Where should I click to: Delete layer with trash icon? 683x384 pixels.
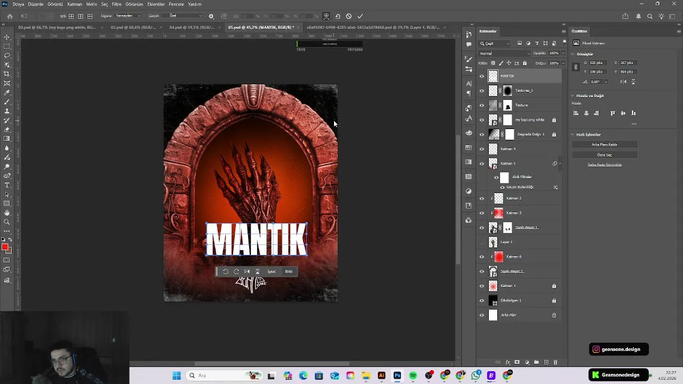(x=555, y=362)
